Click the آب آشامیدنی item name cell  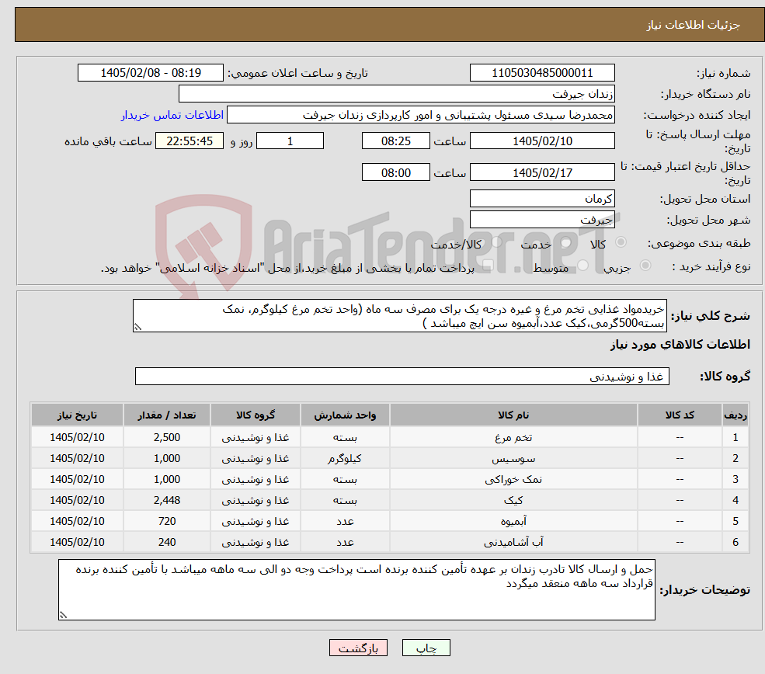pyautogui.click(x=513, y=542)
